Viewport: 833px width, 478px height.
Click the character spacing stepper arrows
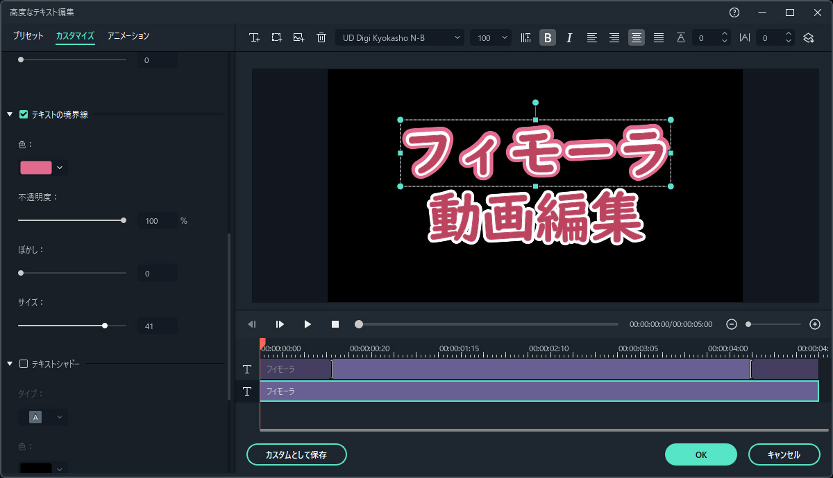tap(789, 38)
